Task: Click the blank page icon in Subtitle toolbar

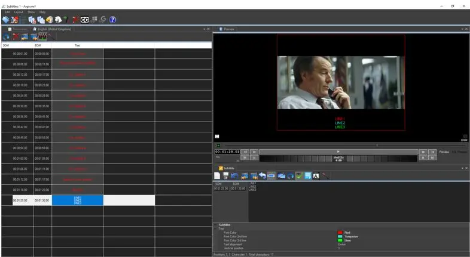Action: [x=218, y=176]
